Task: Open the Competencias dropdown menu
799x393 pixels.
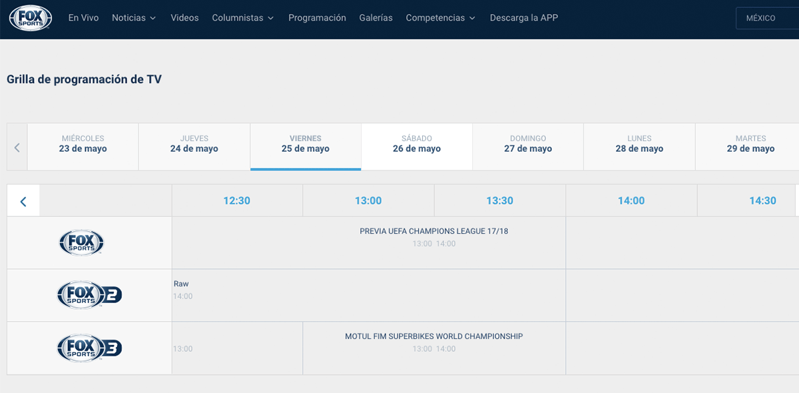Action: click(x=440, y=18)
